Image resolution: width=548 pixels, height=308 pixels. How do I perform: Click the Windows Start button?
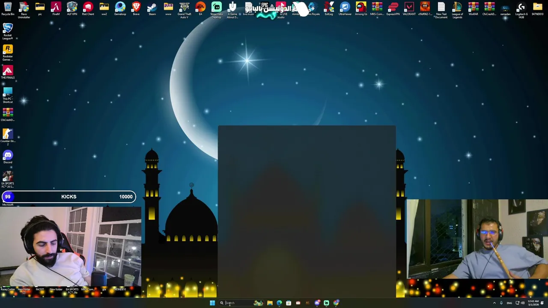[x=212, y=303]
